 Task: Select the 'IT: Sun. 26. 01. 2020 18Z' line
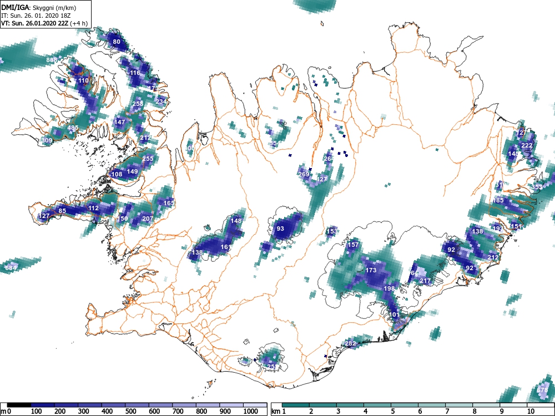(x=36, y=16)
